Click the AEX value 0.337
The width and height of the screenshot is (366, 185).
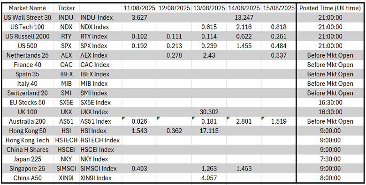click(279, 55)
